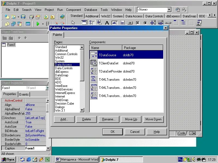This screenshot has width=218, height=163.
Task: Click the Toggle Form/Unit icon
Action: coord(20,24)
